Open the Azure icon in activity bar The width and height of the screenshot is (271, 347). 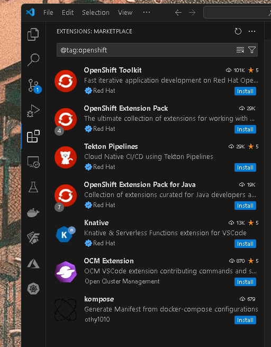pos(33,264)
